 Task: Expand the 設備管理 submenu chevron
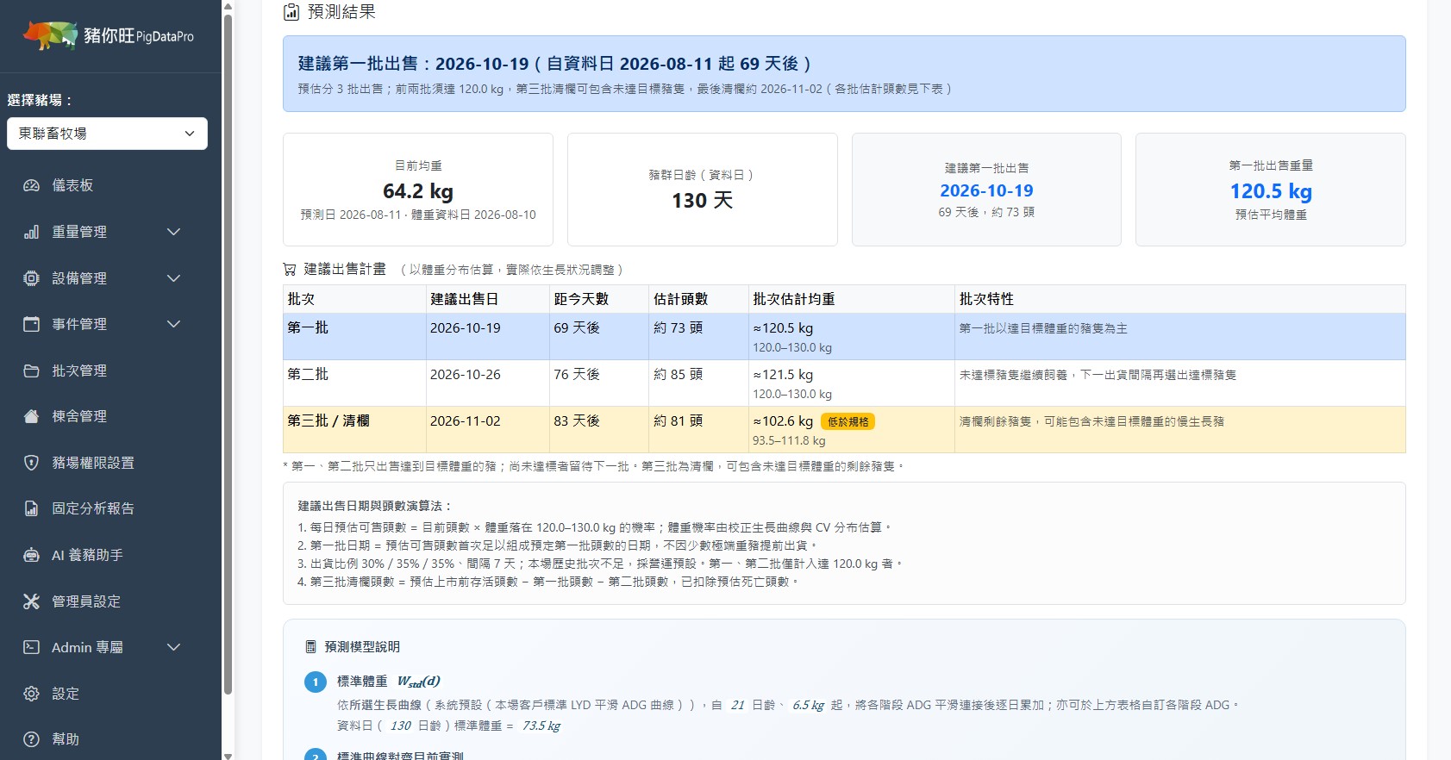coord(173,278)
